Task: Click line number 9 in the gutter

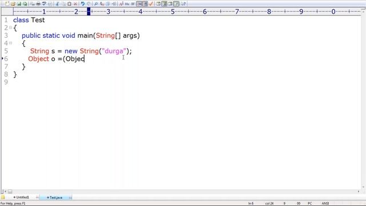Action: (x=6, y=82)
